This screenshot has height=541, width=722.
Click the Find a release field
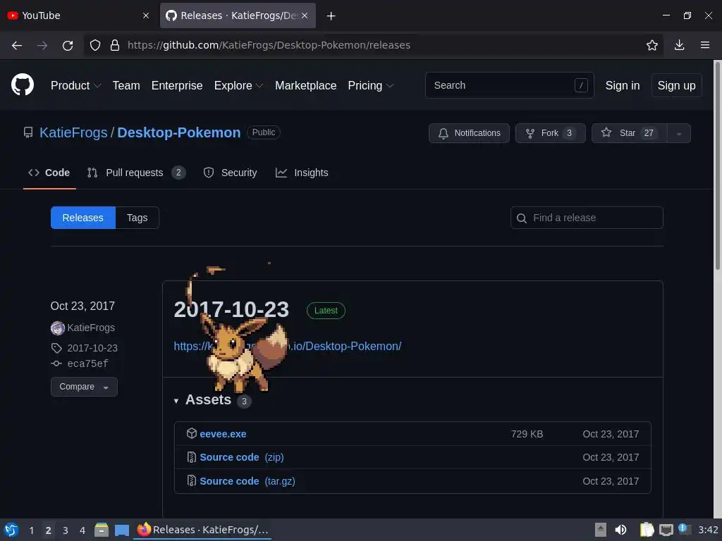587,218
